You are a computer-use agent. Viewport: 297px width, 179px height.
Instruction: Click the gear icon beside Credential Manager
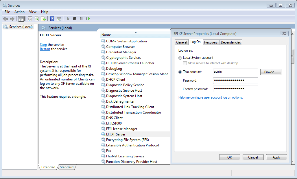pyautogui.click(x=103, y=52)
